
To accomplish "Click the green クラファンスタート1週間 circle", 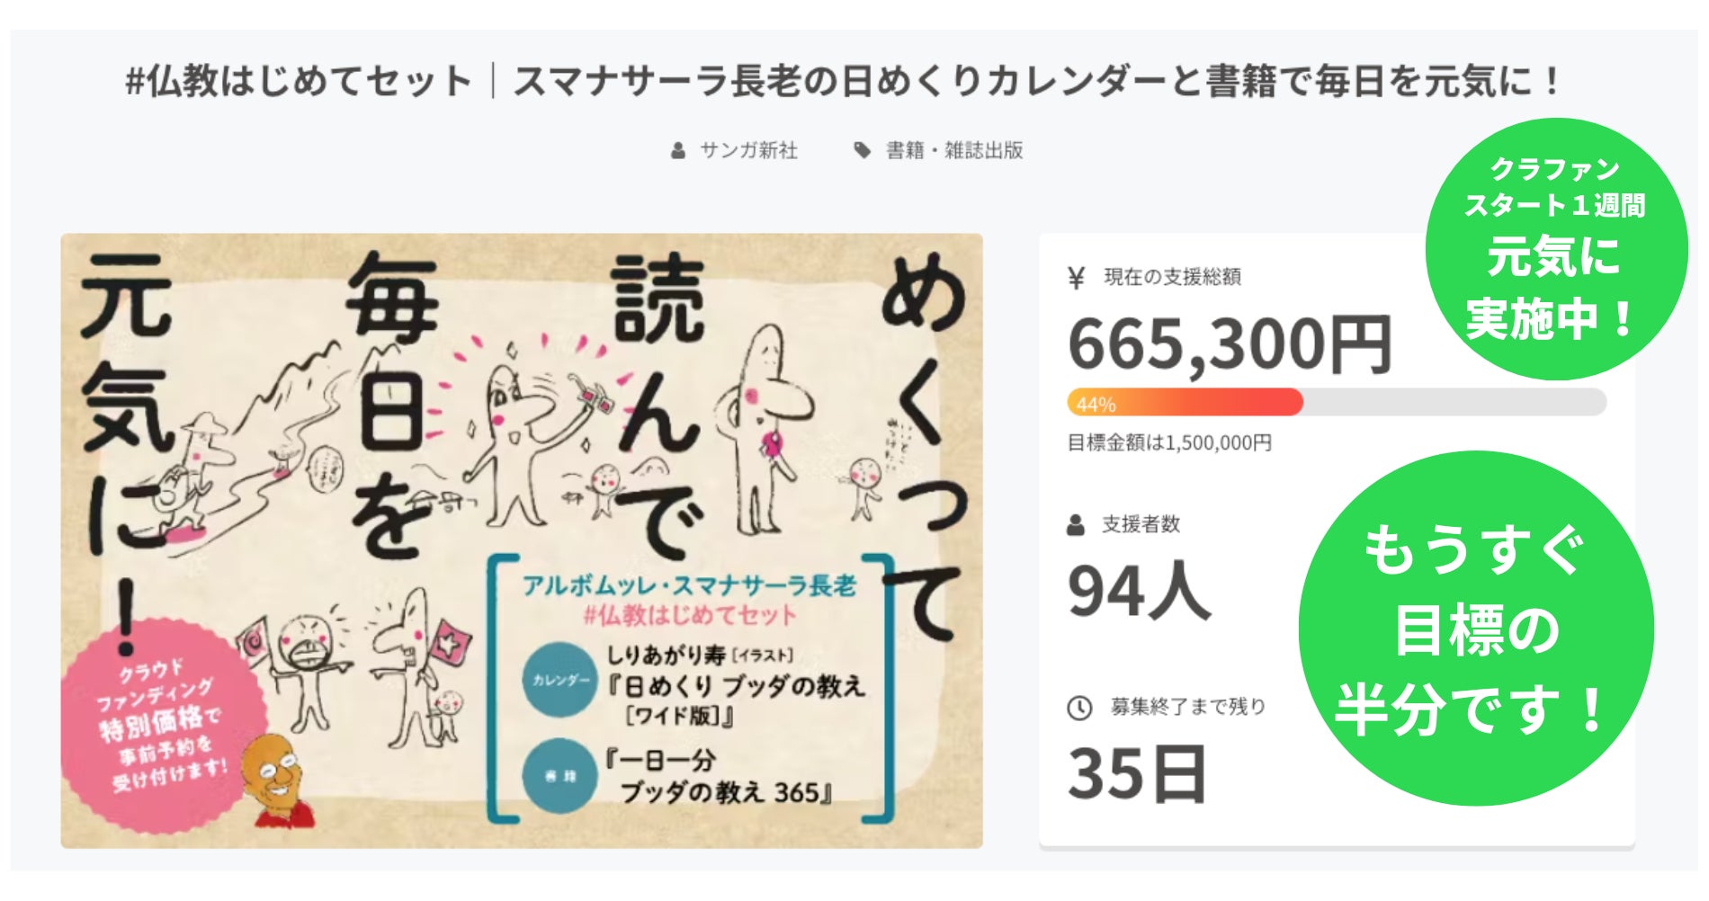I will tap(1556, 247).
